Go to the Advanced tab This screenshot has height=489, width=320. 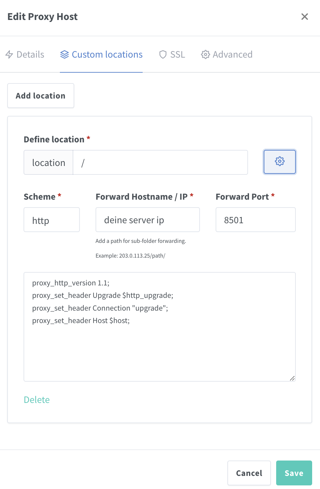227,54
